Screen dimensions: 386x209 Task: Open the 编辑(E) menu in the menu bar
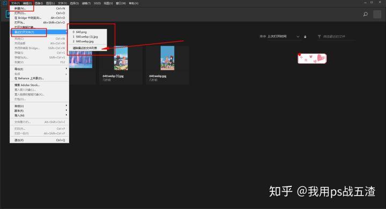(27, 3)
